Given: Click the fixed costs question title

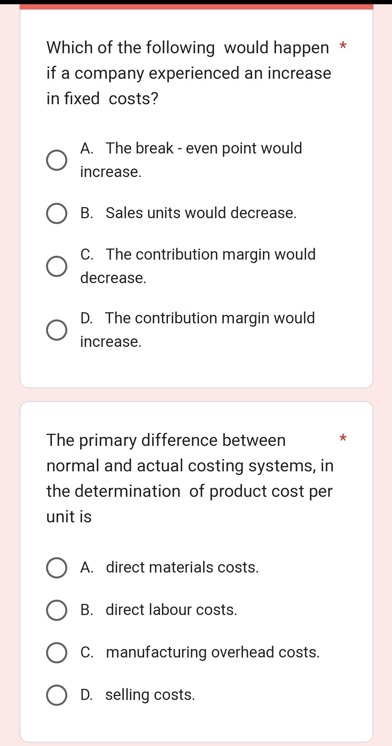Looking at the screenshot, I should coord(188,73).
